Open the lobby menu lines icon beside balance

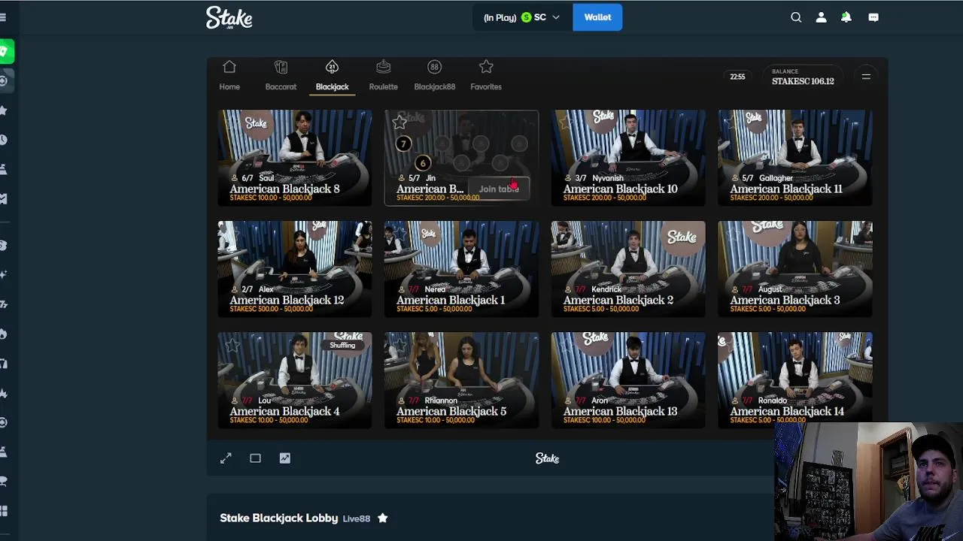(x=866, y=77)
